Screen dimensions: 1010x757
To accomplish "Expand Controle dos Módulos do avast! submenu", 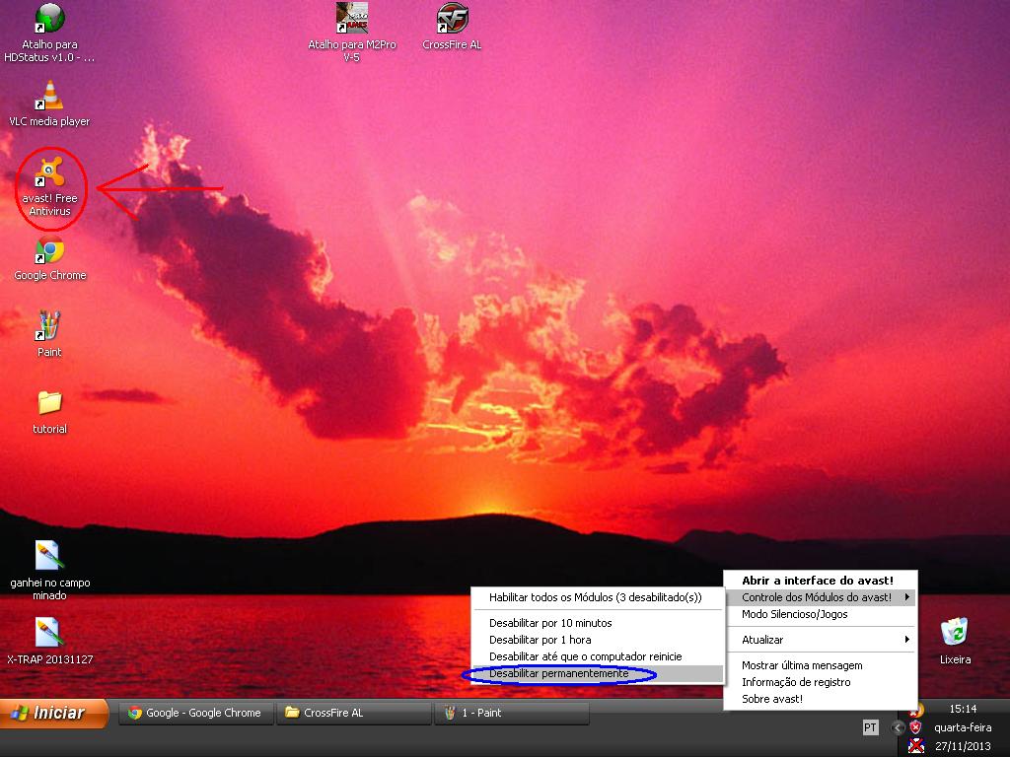I will [x=821, y=597].
